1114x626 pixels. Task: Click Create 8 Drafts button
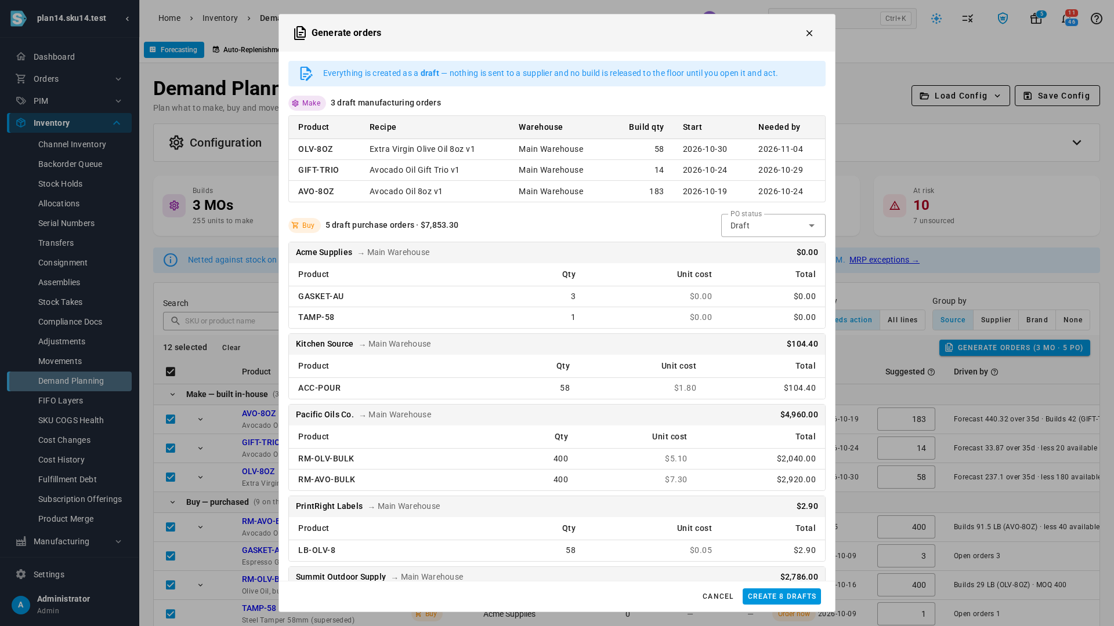782,596
